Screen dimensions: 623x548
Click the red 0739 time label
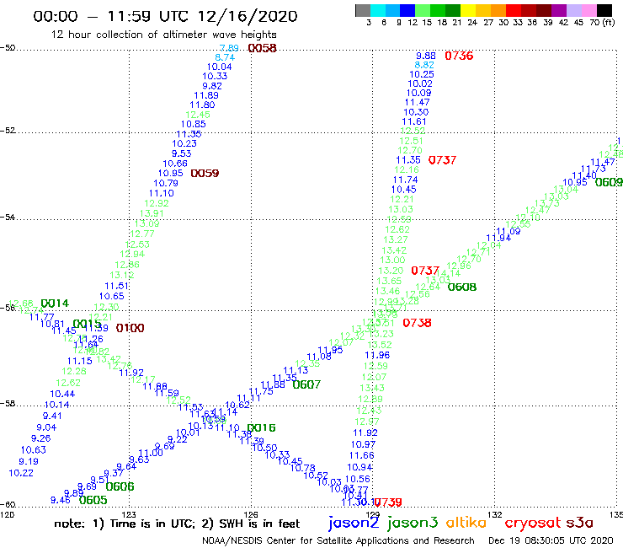pyautogui.click(x=388, y=502)
